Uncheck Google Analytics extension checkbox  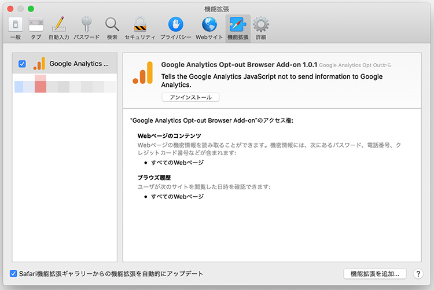coord(22,64)
